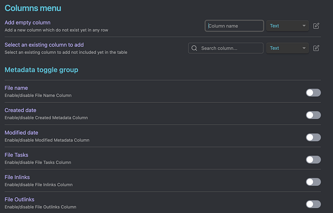The height and width of the screenshot is (213, 333).
Task: Click the add icon beside the Search column field
Action: tap(316, 48)
